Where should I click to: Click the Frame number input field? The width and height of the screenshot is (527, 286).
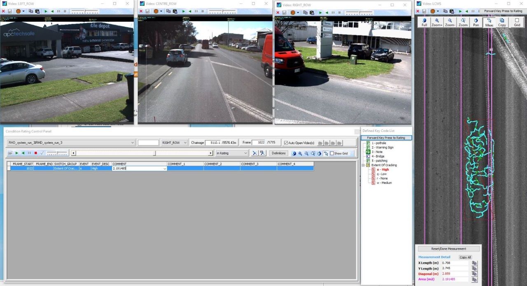259,143
